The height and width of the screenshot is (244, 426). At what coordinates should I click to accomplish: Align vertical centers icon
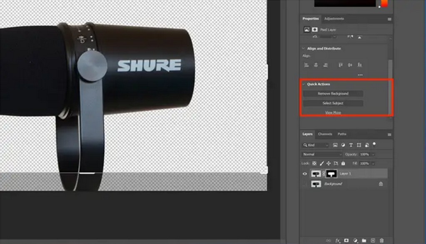click(350, 65)
